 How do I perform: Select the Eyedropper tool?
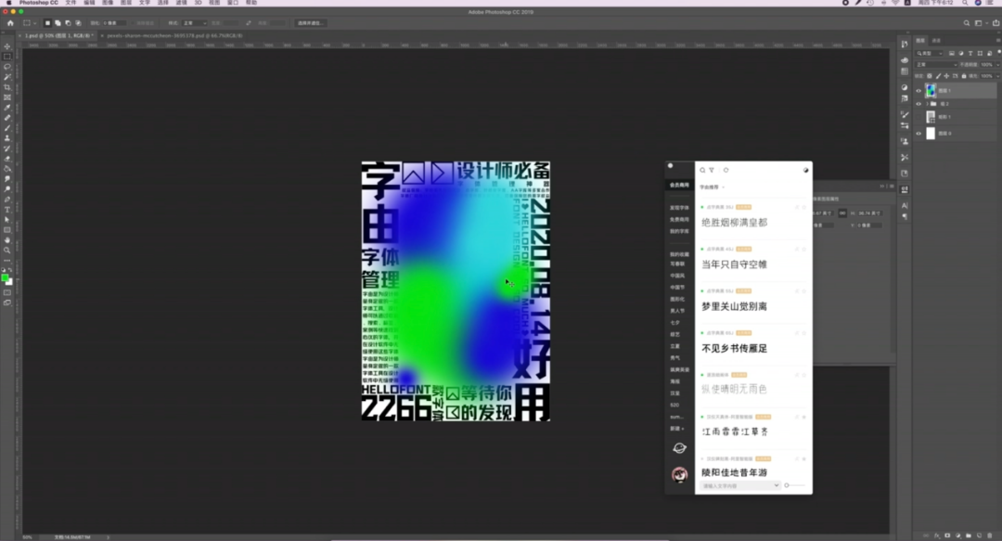pyautogui.click(x=7, y=108)
